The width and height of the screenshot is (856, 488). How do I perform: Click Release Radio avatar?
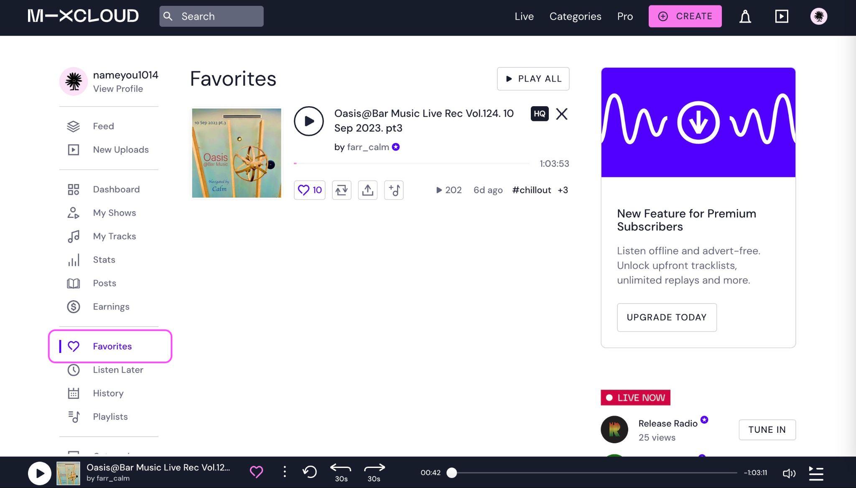point(614,429)
